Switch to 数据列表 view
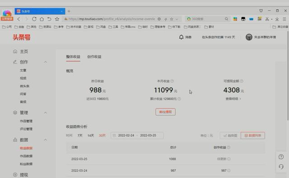This screenshot has height=178, width=289. pyautogui.click(x=253, y=135)
